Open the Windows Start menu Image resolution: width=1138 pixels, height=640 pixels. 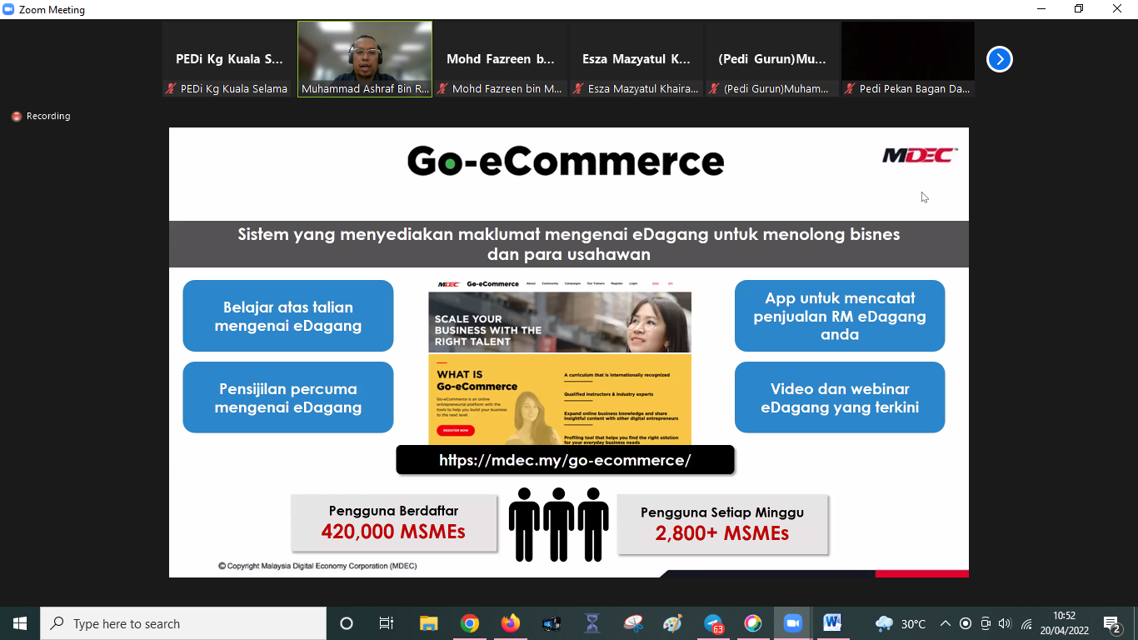(x=20, y=623)
